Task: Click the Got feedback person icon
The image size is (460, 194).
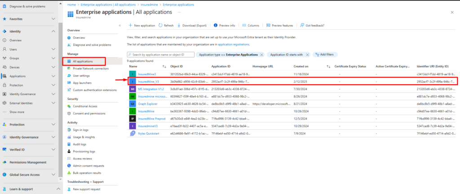Action: [x=302, y=26]
